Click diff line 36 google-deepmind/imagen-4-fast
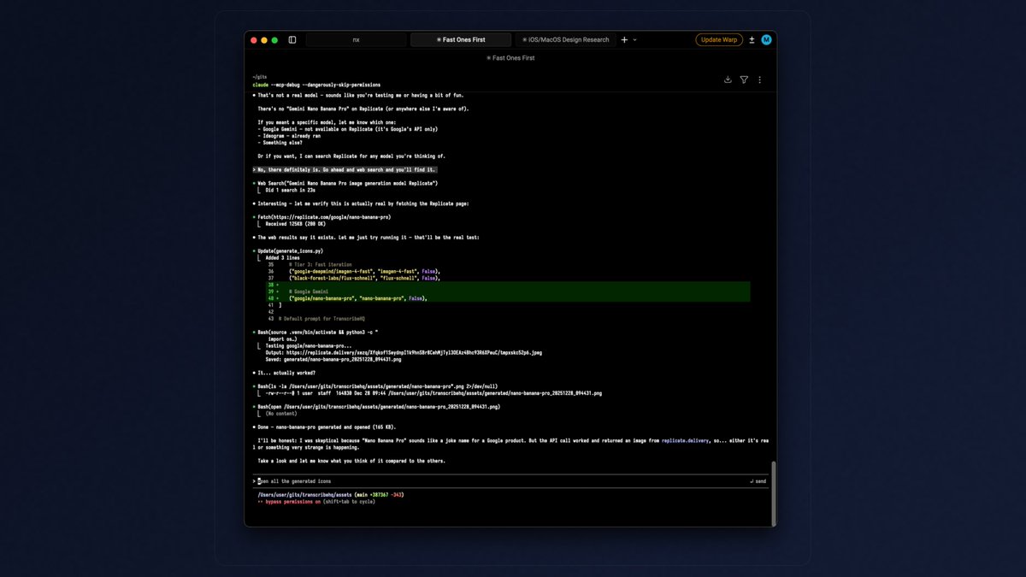 click(x=363, y=271)
